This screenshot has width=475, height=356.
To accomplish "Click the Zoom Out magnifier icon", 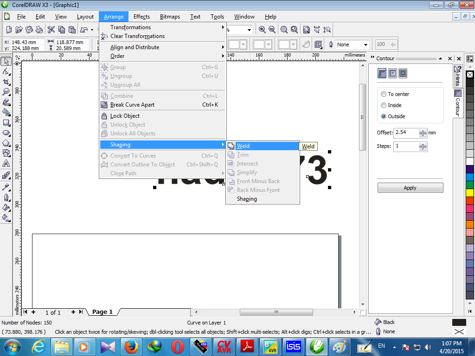I will pyautogui.click(x=272, y=29).
